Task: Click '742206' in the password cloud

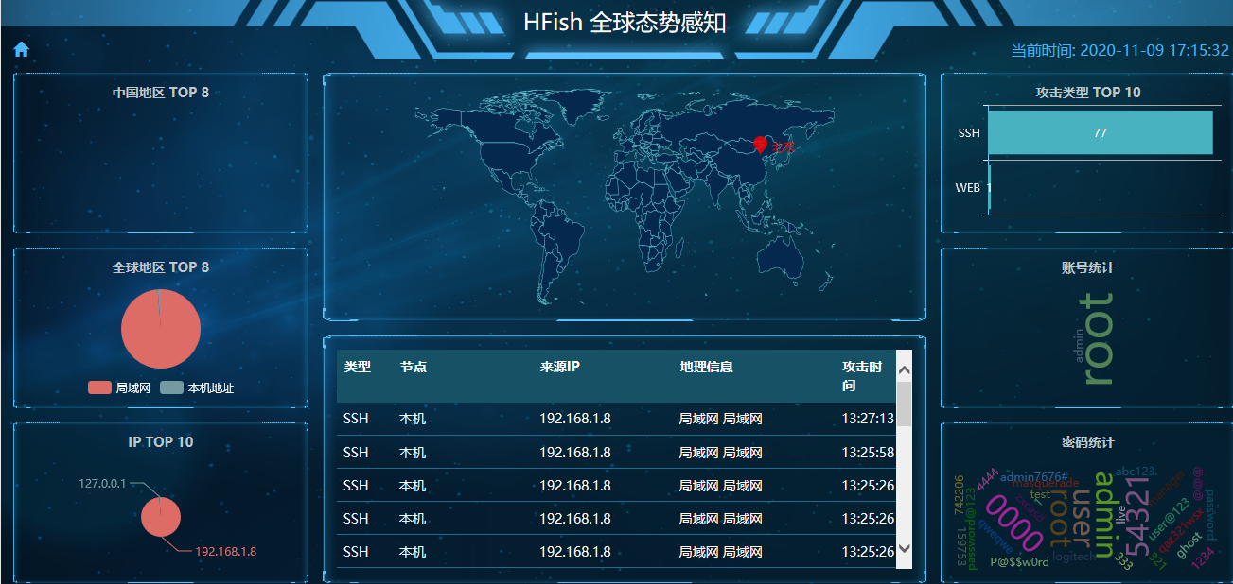Action: [x=959, y=495]
